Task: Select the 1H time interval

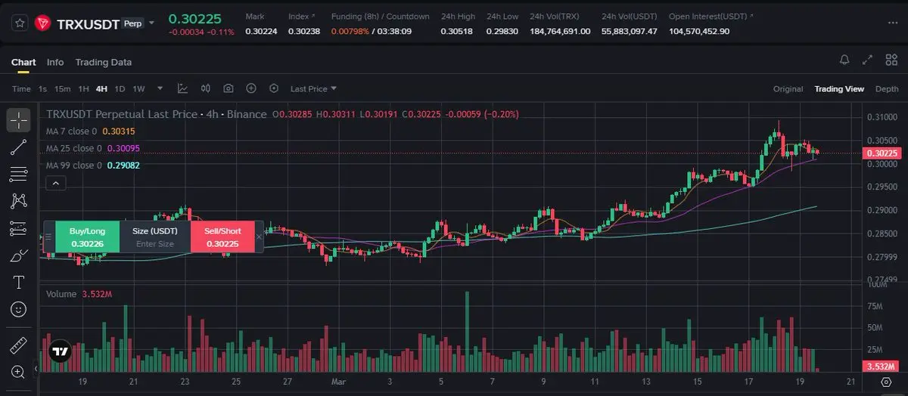Action: 84,89
